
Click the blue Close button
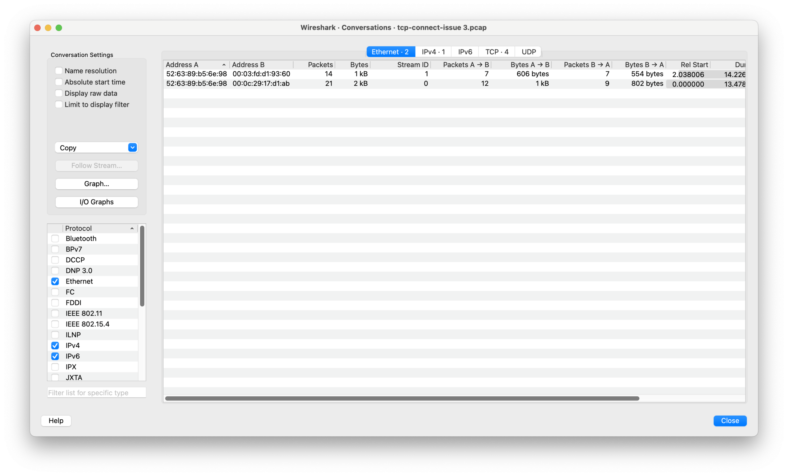[x=730, y=421]
